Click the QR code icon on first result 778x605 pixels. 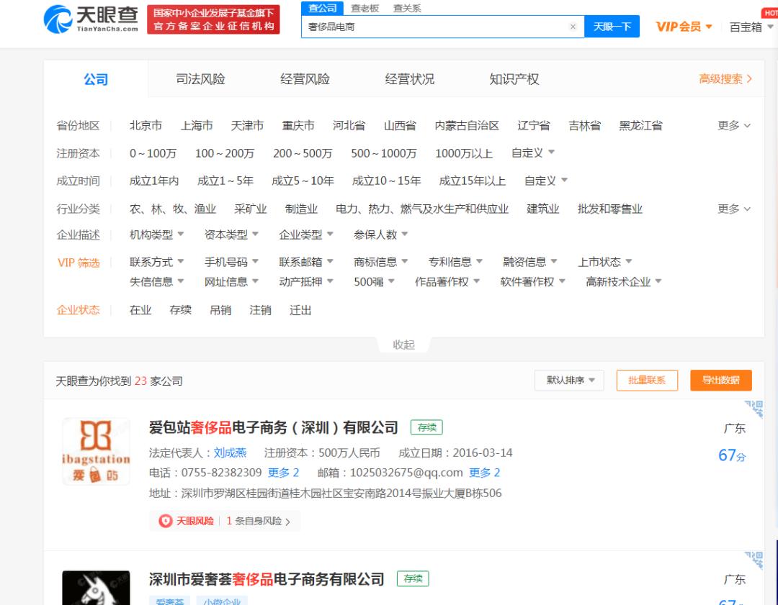[x=754, y=409]
